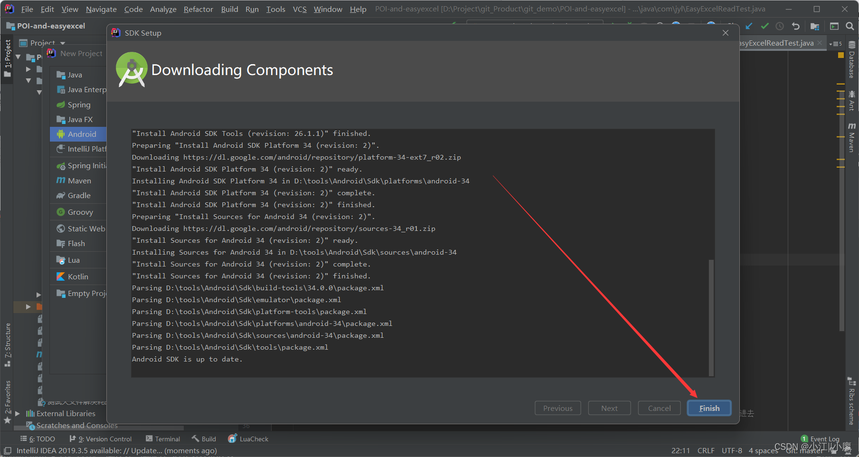The height and width of the screenshot is (457, 859).
Task: Open the Edit menu
Action: [x=47, y=9]
